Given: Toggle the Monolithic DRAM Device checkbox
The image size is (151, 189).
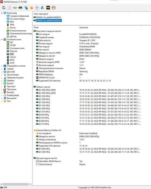Looking at the screenshot, I should (x=37, y=161).
